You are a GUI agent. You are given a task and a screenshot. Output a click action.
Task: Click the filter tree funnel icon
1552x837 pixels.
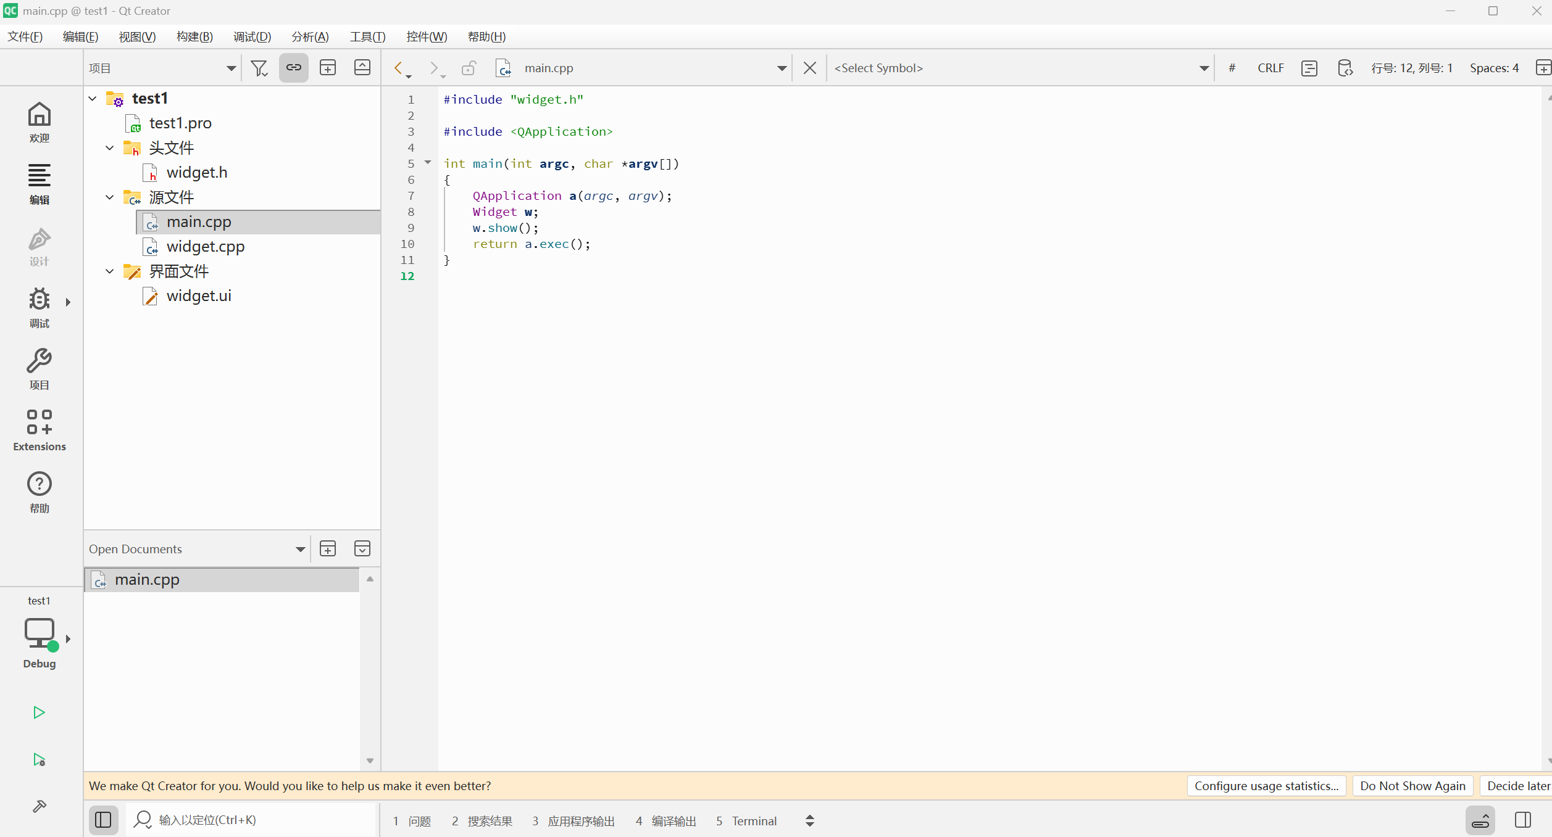[259, 68]
